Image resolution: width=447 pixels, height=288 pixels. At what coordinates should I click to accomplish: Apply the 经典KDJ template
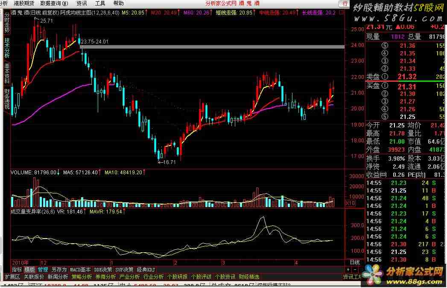click(x=146, y=270)
